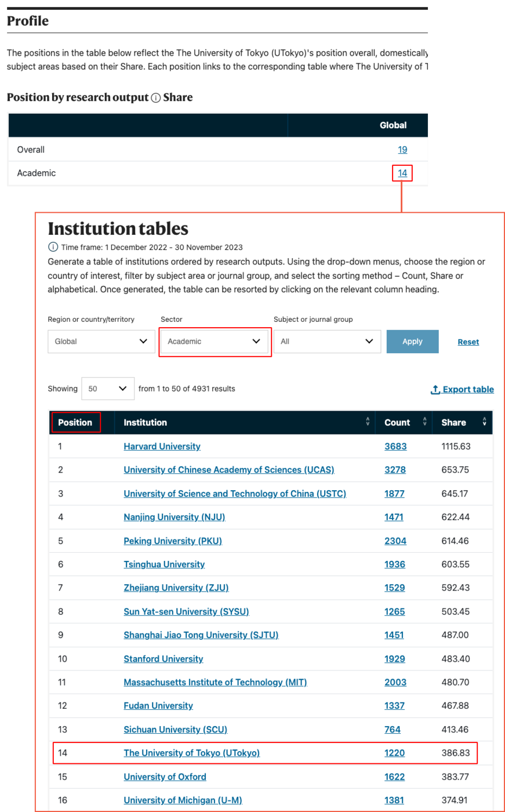Screen dimensions: 505x812
Task: Open University of Chinese Academy of Sciences link
Action: (229, 470)
